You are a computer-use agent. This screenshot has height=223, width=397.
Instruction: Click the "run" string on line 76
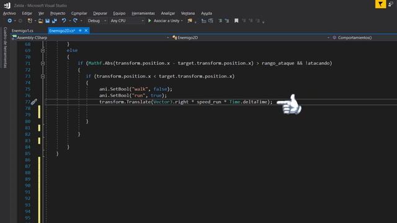pos(139,95)
